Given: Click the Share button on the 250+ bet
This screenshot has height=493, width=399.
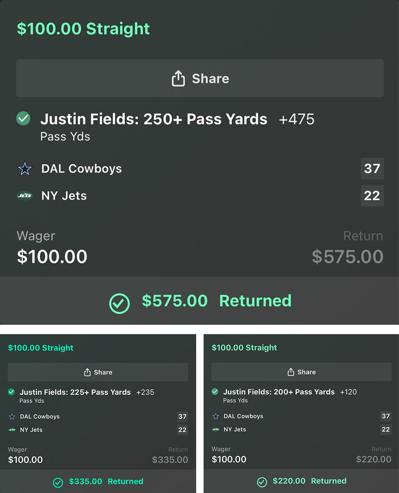Looking at the screenshot, I should [x=200, y=78].
